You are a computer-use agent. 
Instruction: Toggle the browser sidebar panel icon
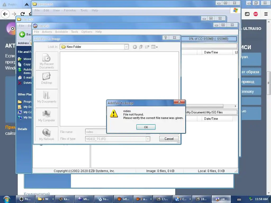coord(247,14)
